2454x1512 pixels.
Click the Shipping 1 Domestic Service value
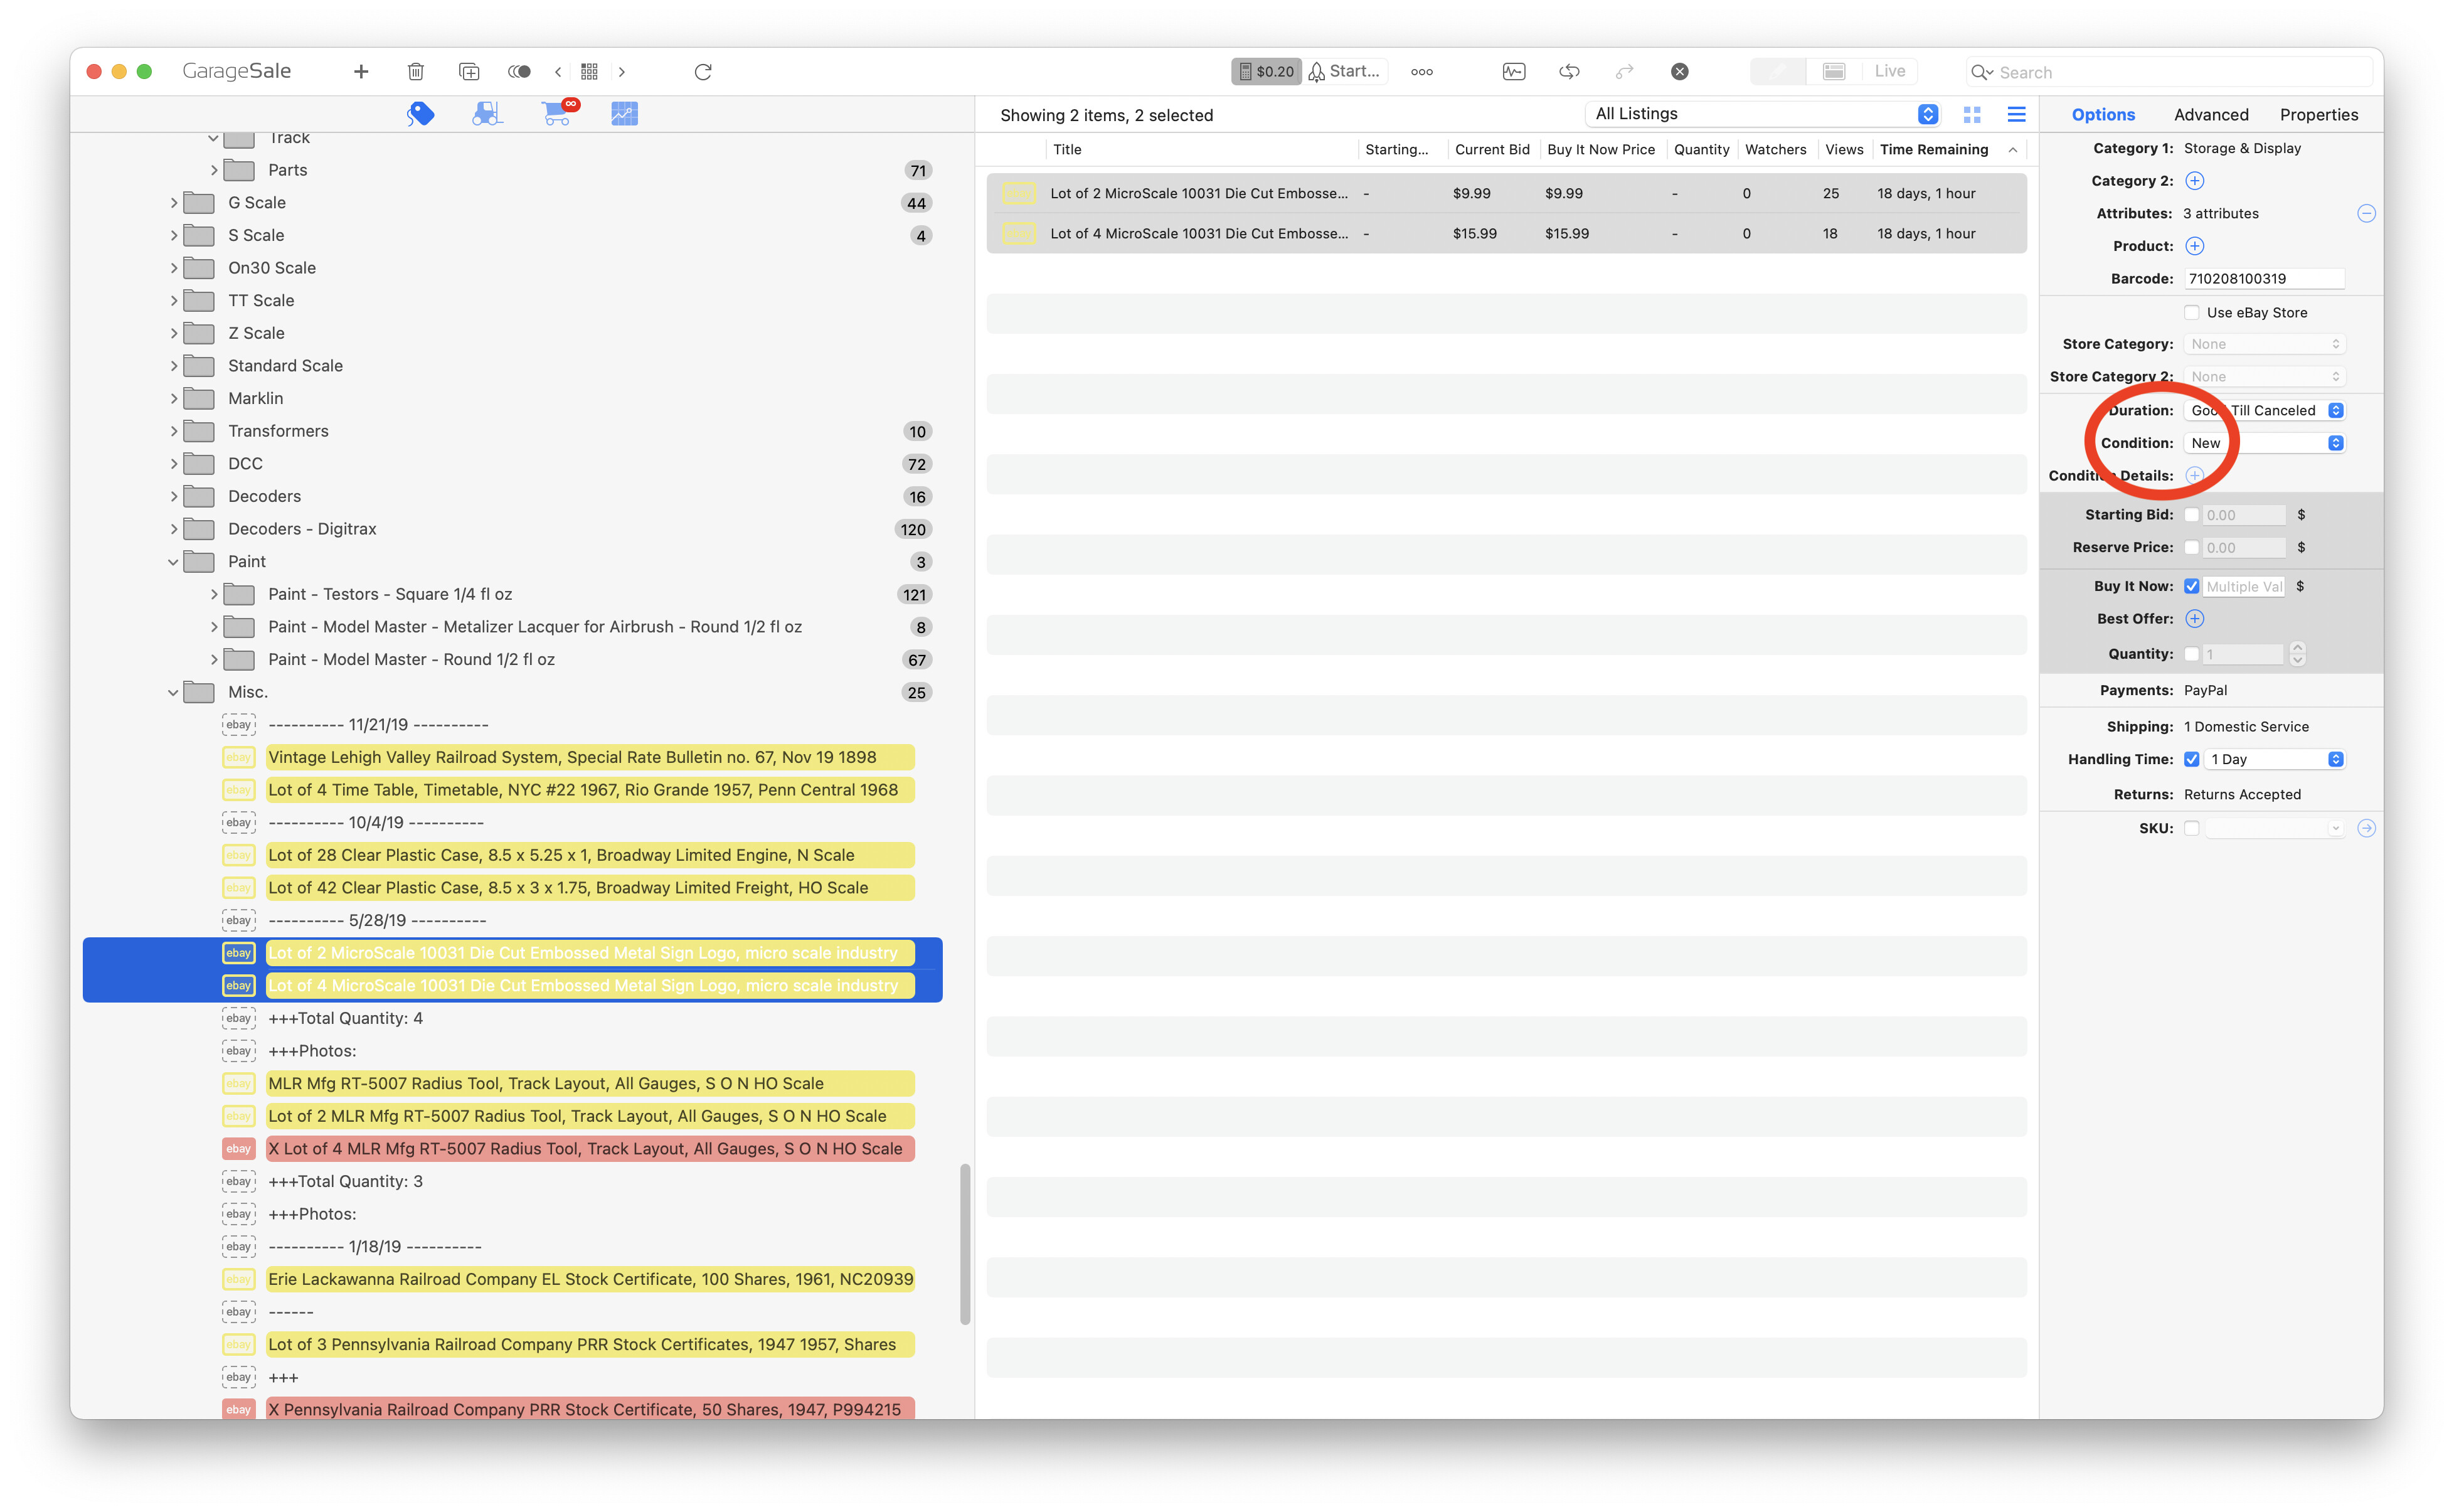click(x=2245, y=727)
